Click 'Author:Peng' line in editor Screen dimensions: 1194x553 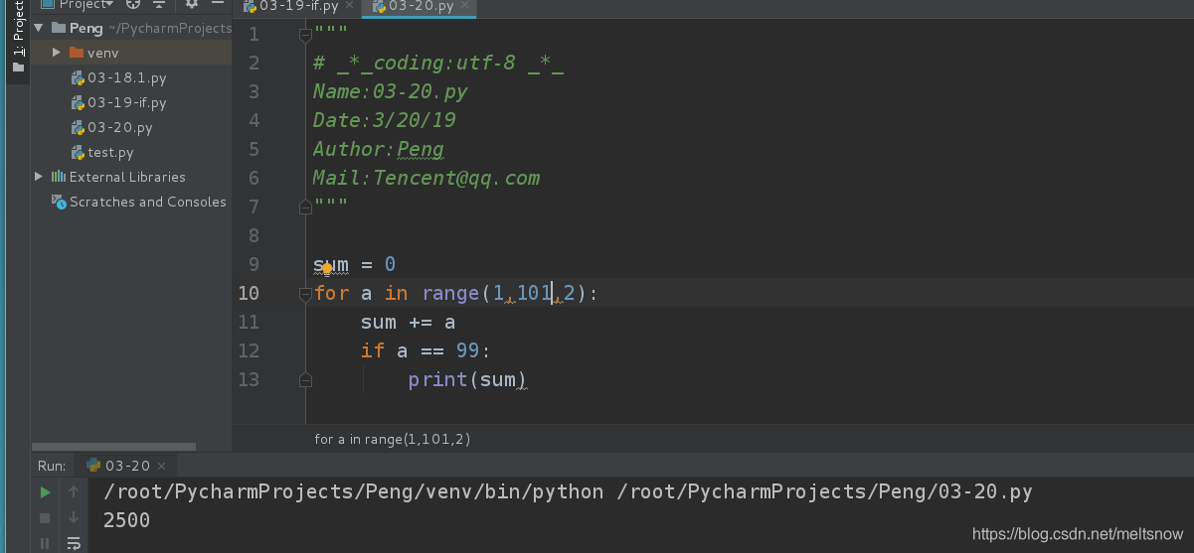378,149
